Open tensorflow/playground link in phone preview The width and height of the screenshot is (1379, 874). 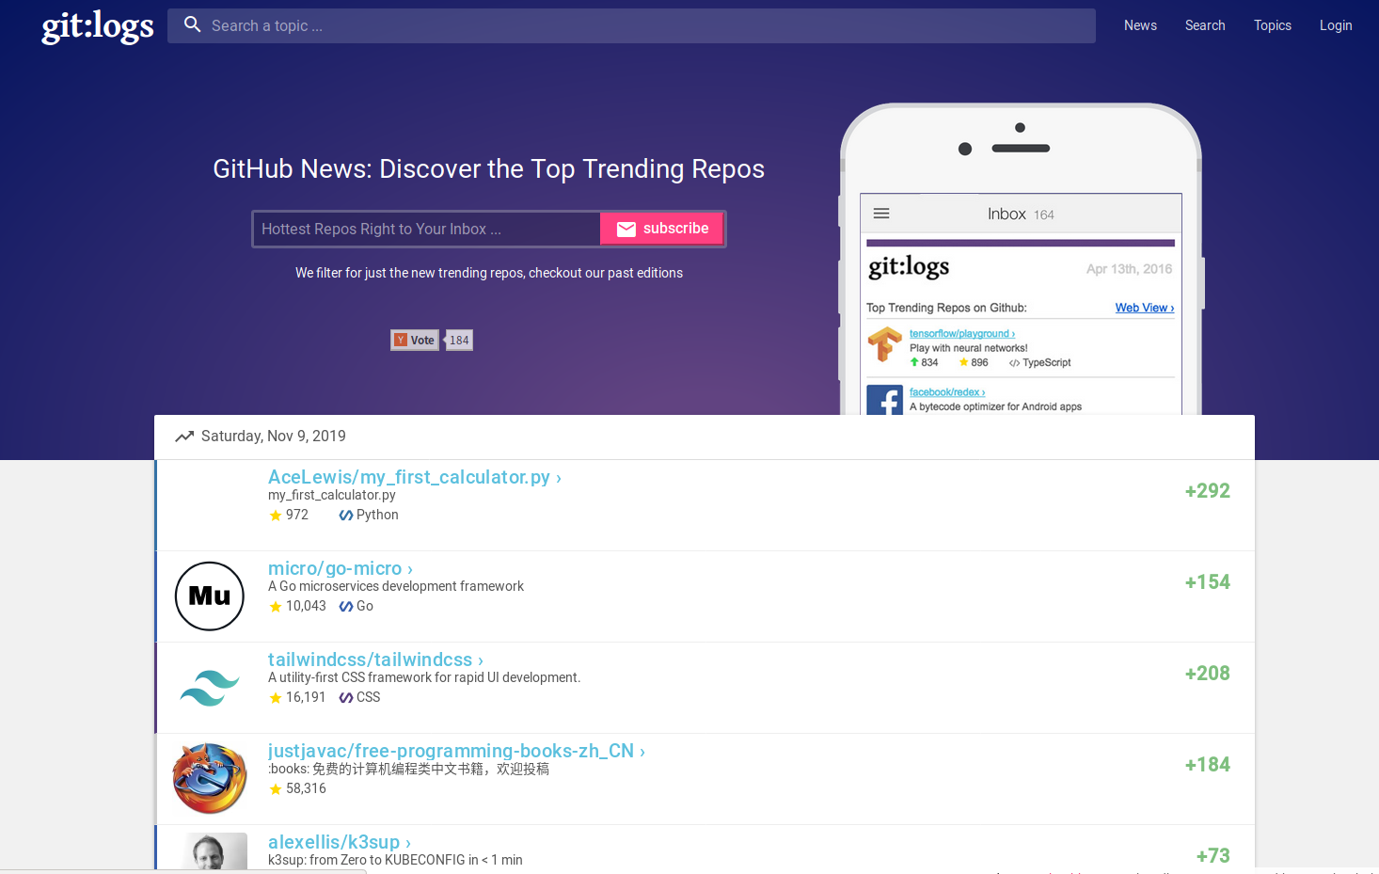(961, 334)
